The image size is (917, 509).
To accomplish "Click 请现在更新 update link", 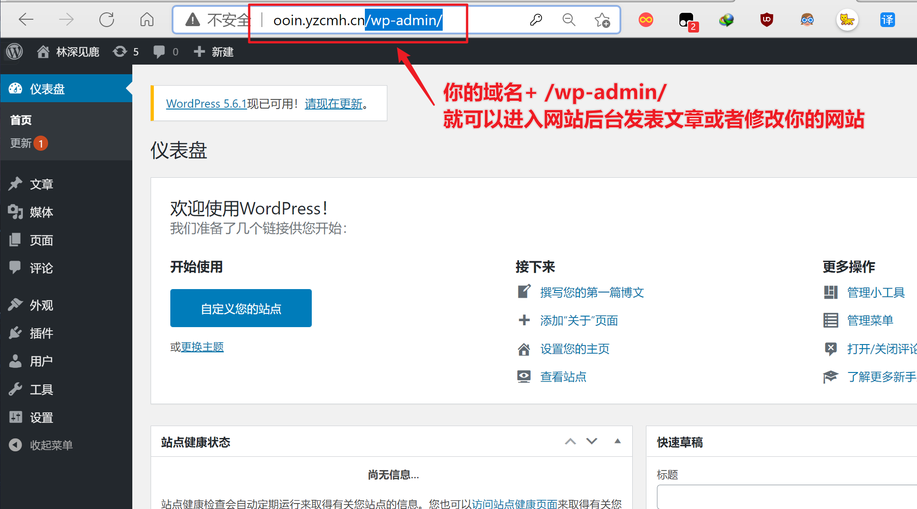I will (334, 104).
